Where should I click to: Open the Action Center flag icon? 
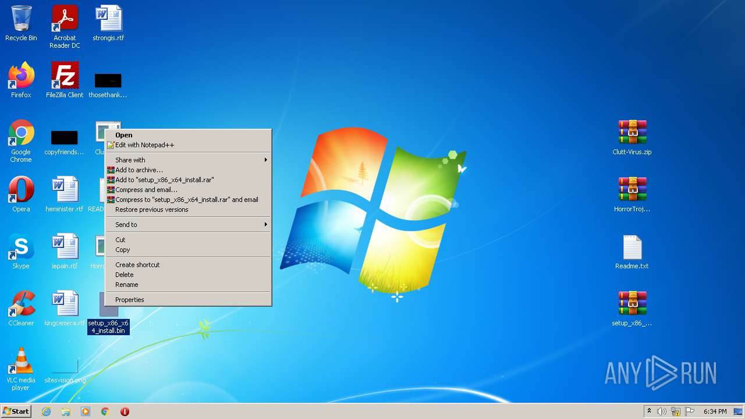(690, 411)
